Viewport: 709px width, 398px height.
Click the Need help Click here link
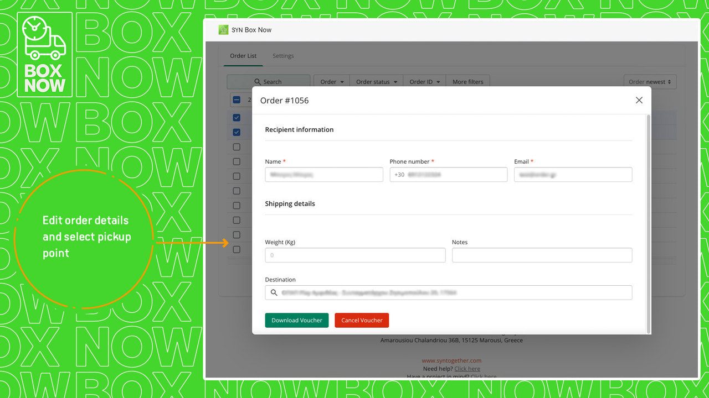click(x=467, y=368)
